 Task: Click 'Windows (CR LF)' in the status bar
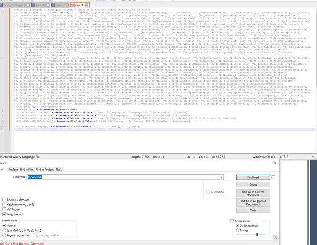pos(264,157)
